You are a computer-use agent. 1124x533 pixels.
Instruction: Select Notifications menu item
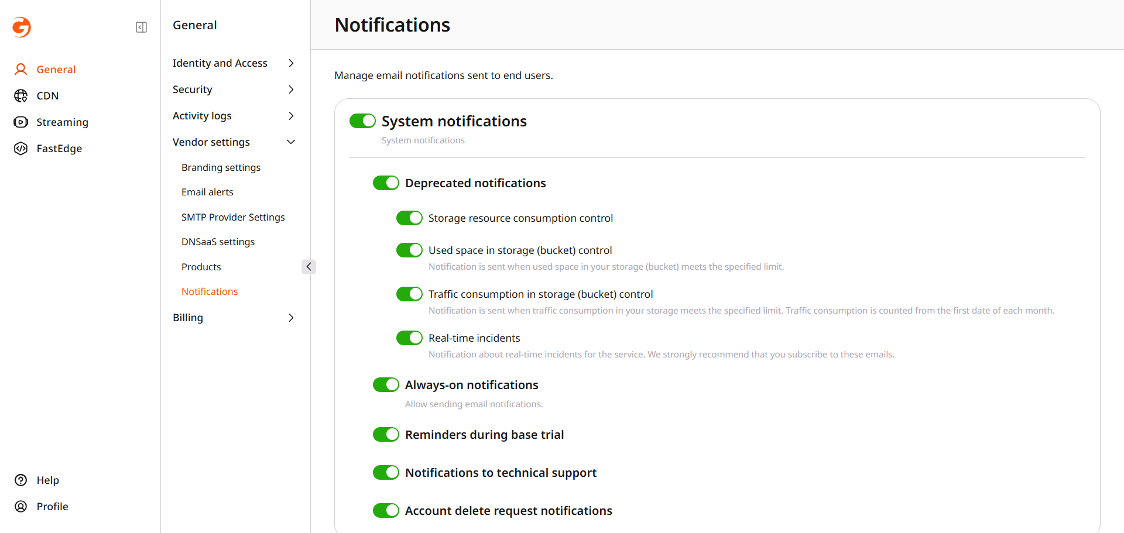pyautogui.click(x=210, y=291)
